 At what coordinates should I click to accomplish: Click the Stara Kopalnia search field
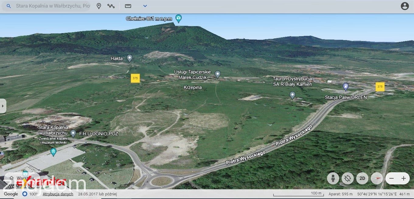(53, 6)
